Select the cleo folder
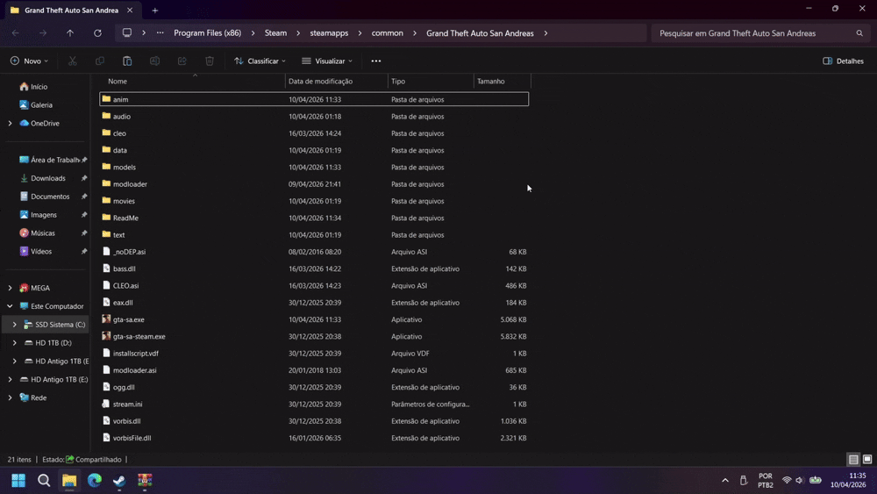This screenshot has width=877, height=494. point(314,133)
